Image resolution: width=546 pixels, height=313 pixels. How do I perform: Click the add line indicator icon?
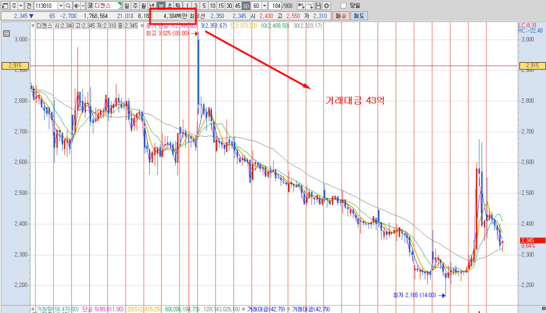click(x=310, y=6)
